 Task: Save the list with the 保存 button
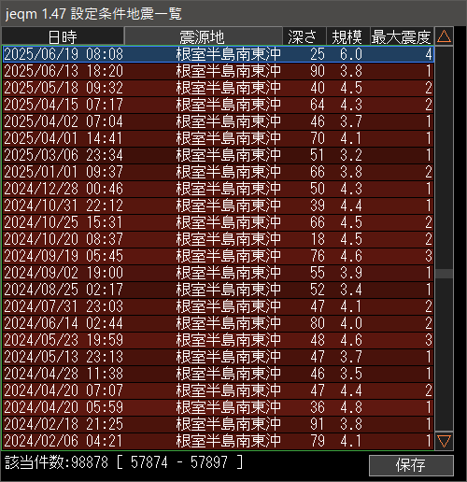pos(411,465)
